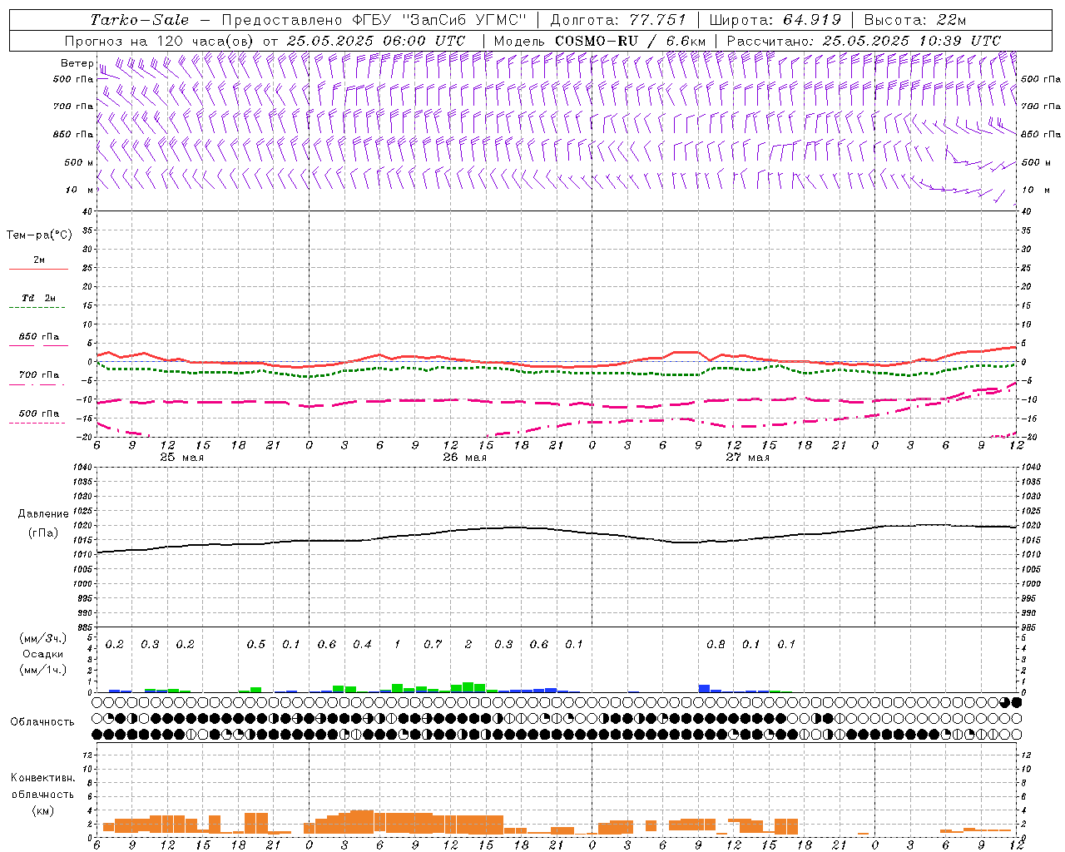Select the 26 мая date label
Screen dimensions: 1065x852
click(x=464, y=458)
